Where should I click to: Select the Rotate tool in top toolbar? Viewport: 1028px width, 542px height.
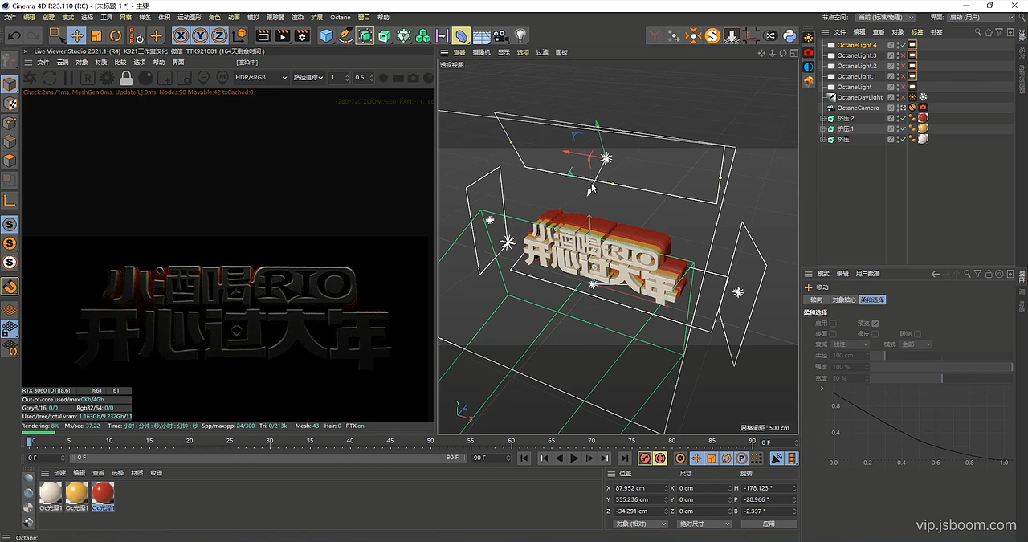click(x=116, y=35)
